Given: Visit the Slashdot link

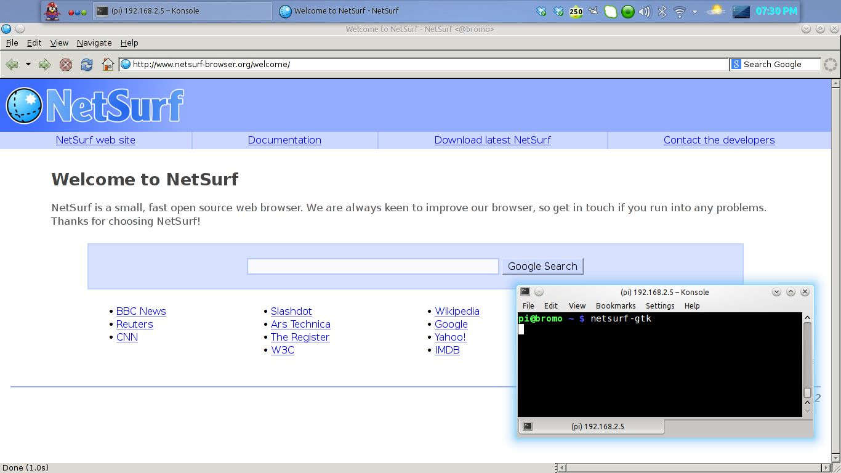Looking at the screenshot, I should (x=291, y=311).
